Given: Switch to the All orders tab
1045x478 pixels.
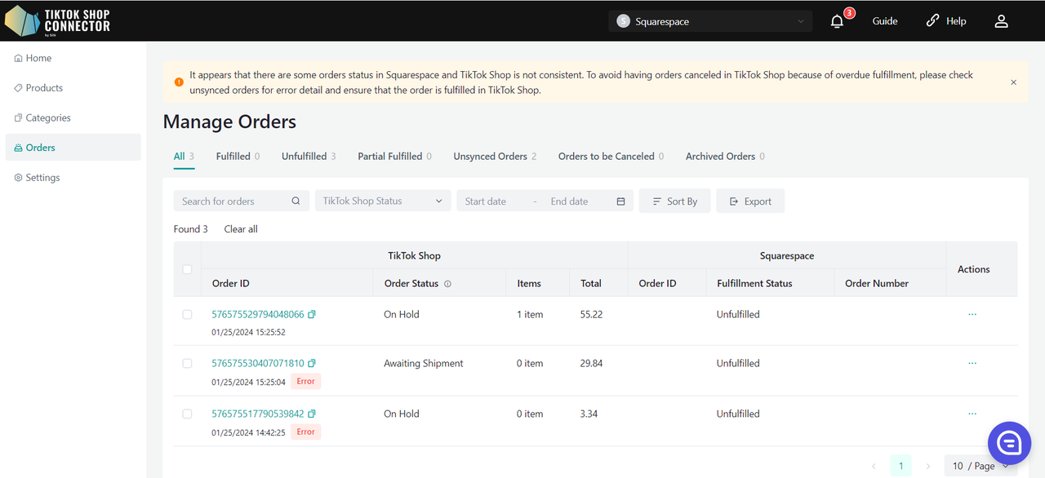Looking at the screenshot, I should click(x=184, y=156).
